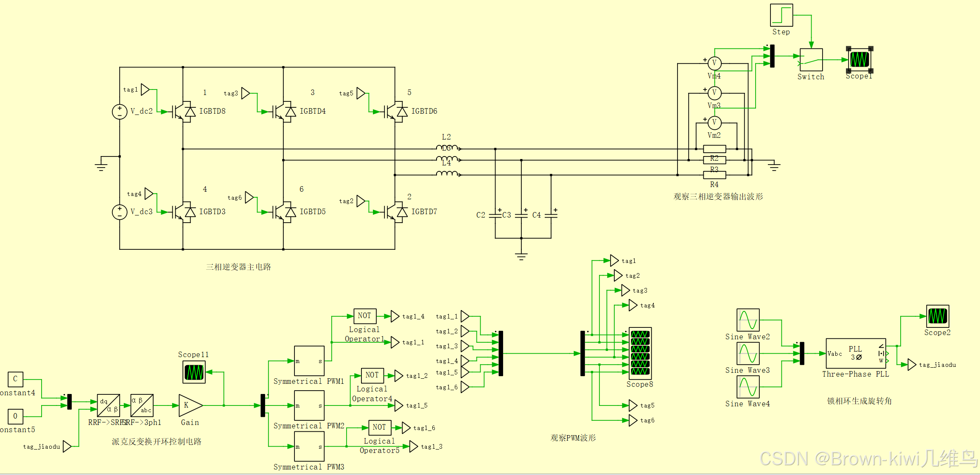Select the Vm4 voltmeter
Screen dimensions: 980x475
(x=714, y=64)
